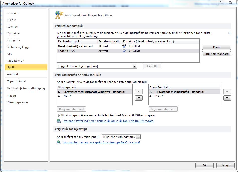The height and width of the screenshot is (172, 238).
Task: Open Tilpass båndet page
Action: coord(26,81)
